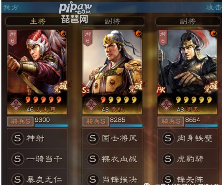This screenshot has height=185, width=222.
Task: Click 吴 faction emblem on 太史慈 card
Action: coord(16,105)
